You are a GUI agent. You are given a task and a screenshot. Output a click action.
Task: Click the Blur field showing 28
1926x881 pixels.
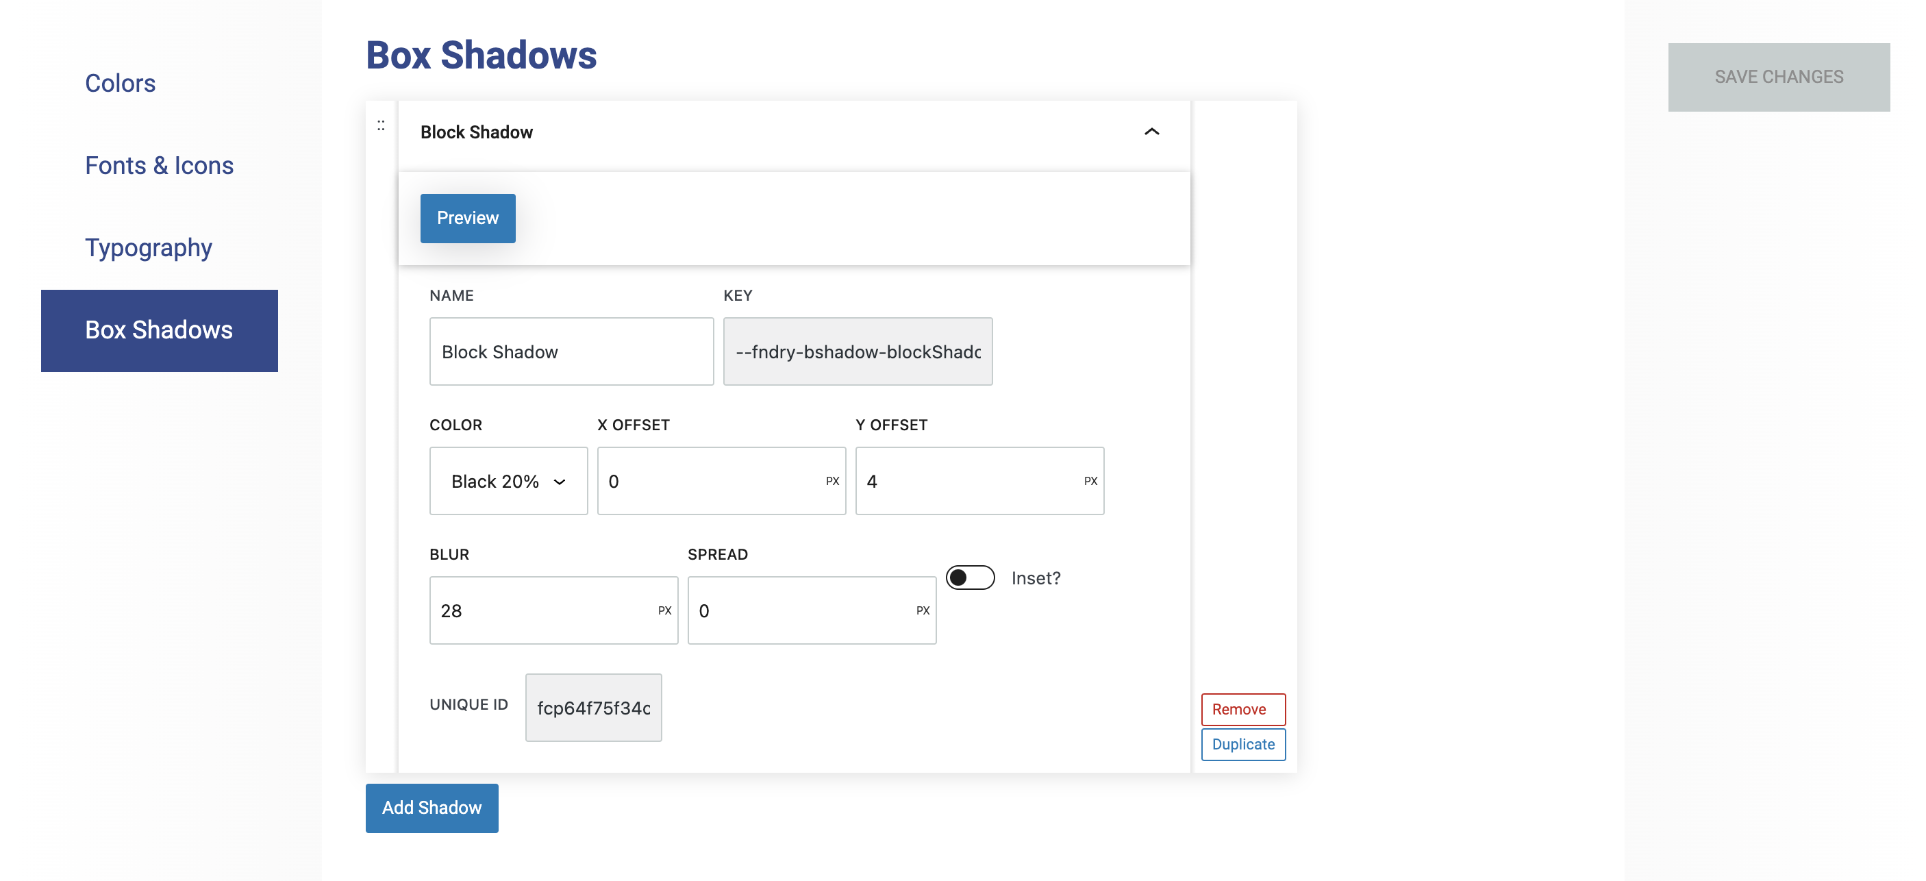click(542, 610)
